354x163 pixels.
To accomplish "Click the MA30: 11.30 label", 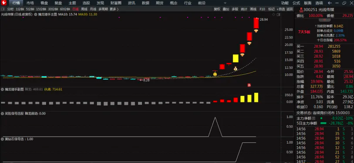I will click(x=87, y=14).
